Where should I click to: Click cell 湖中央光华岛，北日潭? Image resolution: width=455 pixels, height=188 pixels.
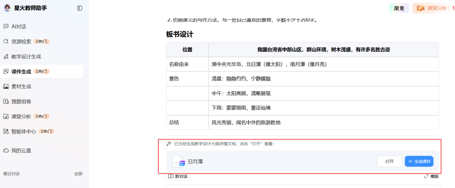(x=324, y=64)
